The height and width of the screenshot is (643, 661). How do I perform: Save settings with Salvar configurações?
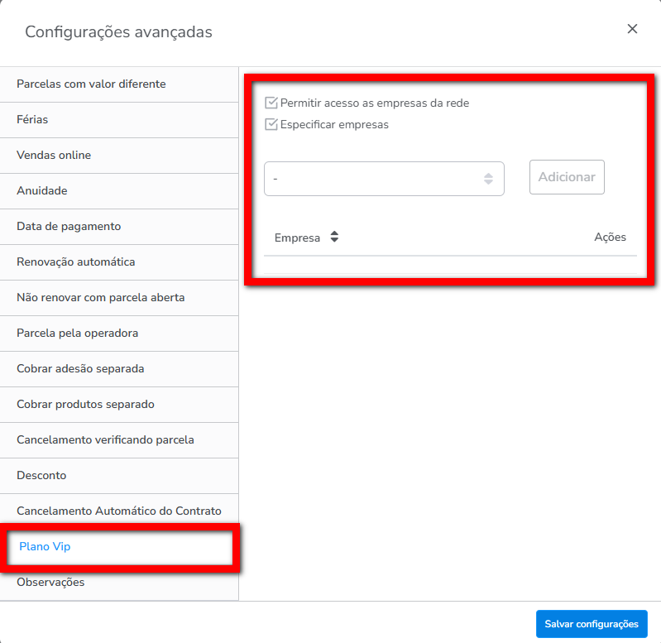(x=592, y=624)
